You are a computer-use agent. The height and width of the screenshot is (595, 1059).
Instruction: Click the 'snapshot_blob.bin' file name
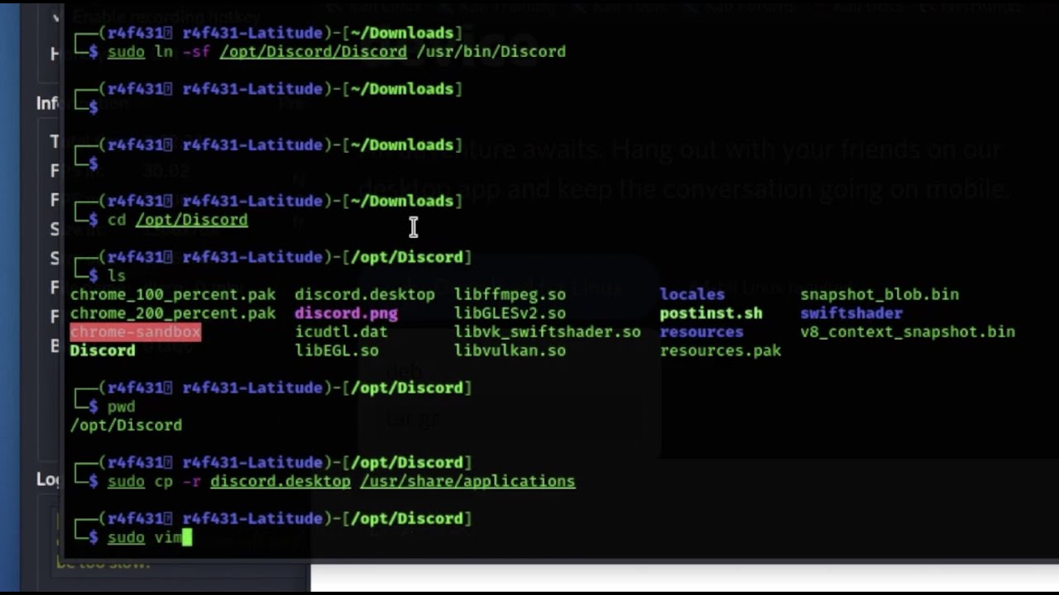coord(879,294)
